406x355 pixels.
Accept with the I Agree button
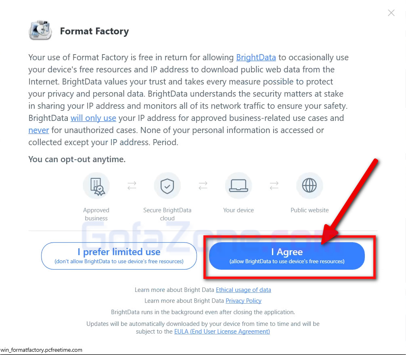point(287,256)
